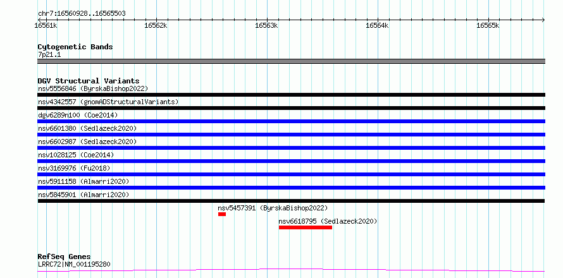Click the 16564k ruler tick label
563x278 pixels.
[377, 26]
